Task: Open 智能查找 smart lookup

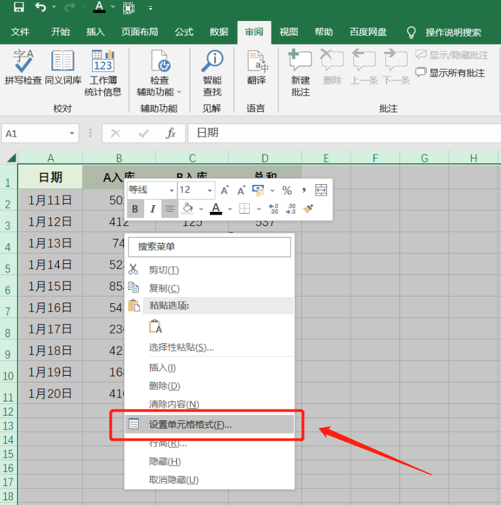Action: [212, 73]
